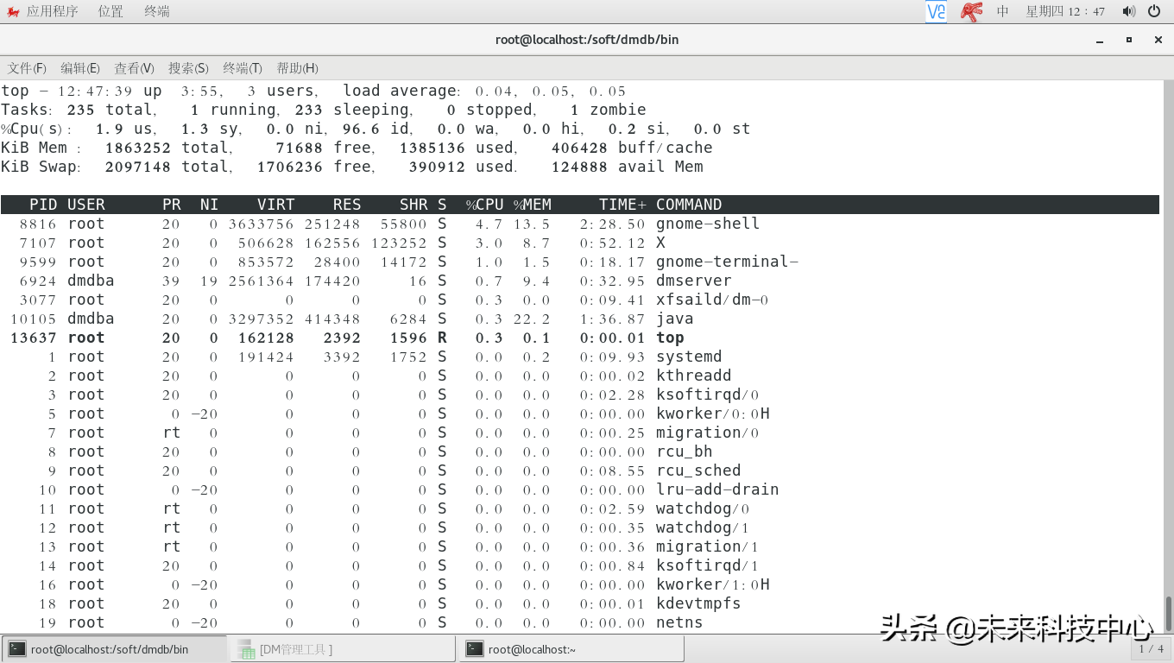The width and height of the screenshot is (1174, 663).
Task: Click the kdevtmpfs command text
Action: (x=698, y=603)
